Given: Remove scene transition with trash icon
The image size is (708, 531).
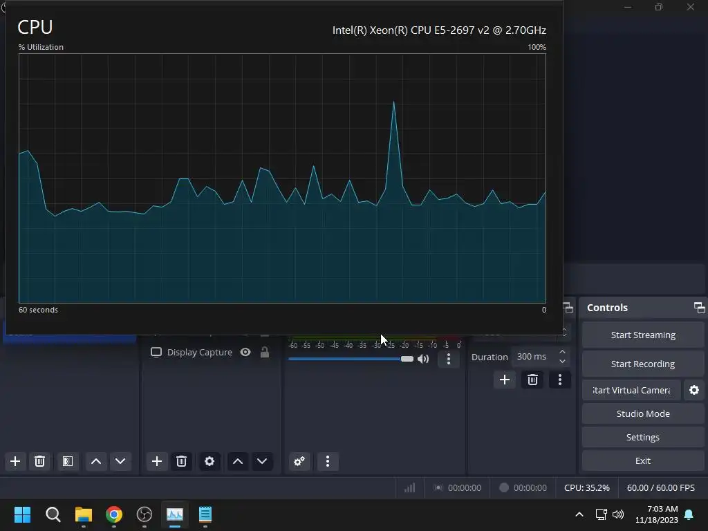Looking at the screenshot, I should click(533, 380).
